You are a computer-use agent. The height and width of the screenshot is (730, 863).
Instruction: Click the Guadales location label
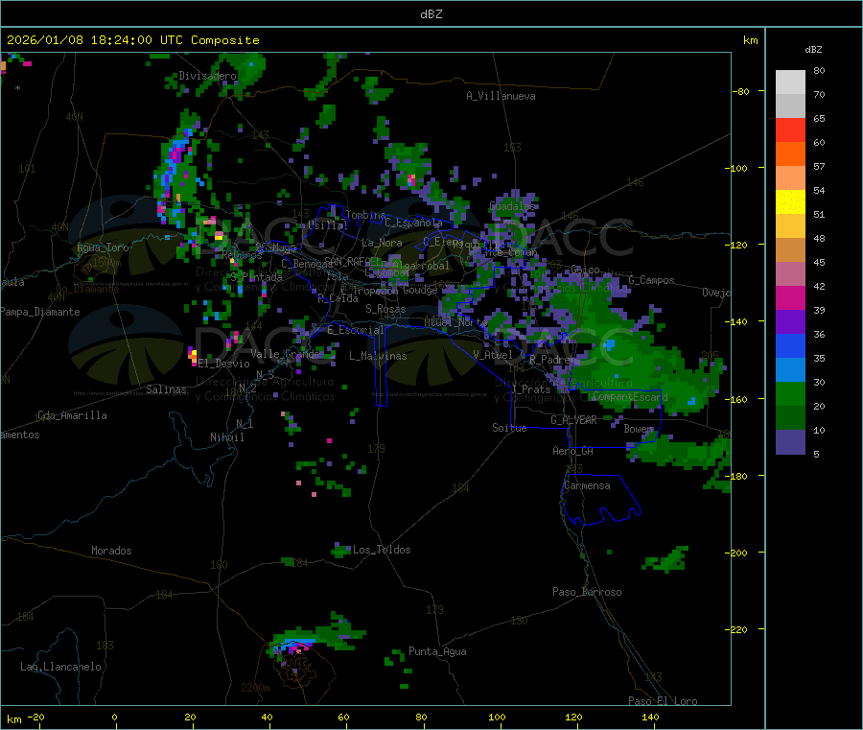(512, 206)
